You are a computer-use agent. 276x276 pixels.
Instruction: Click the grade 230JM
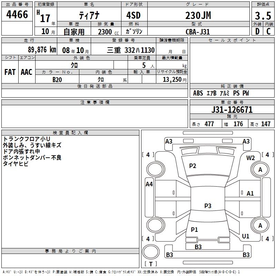(x=198, y=16)
